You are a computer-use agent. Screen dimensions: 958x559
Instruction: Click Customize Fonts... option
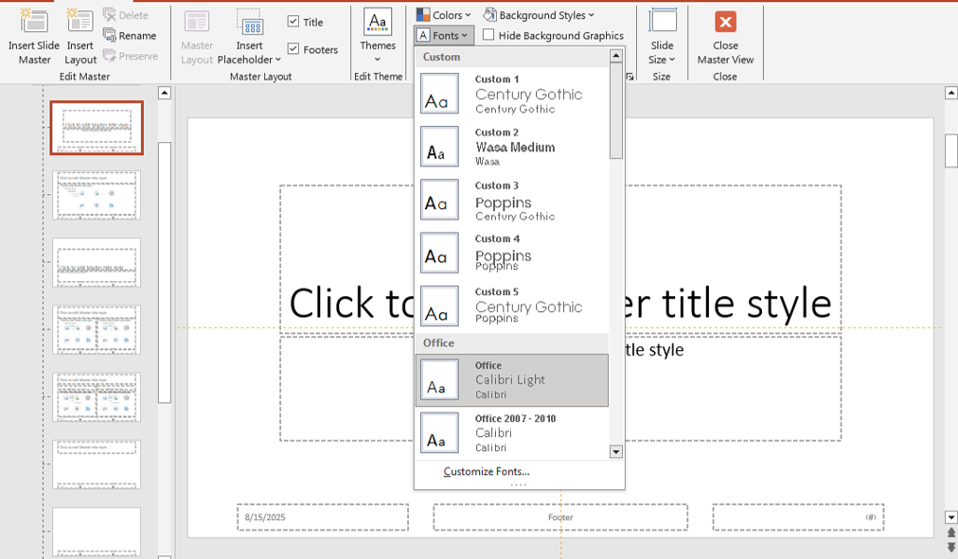click(487, 472)
